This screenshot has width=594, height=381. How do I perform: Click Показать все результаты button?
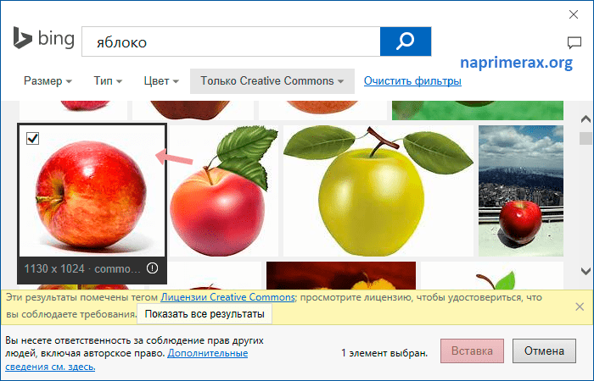pyautogui.click(x=205, y=314)
